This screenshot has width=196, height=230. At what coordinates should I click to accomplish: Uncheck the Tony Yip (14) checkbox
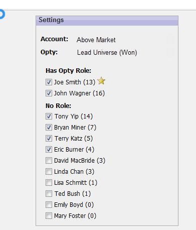tap(49, 117)
